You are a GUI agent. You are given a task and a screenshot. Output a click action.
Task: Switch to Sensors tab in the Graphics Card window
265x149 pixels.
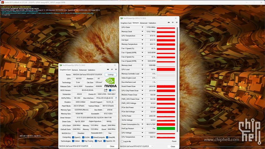(75, 70)
